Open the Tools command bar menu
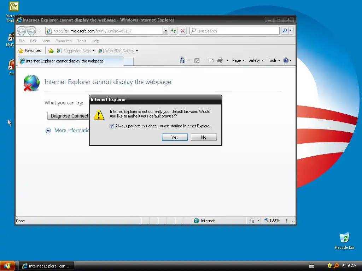Screen dimensions: 362x271 coord(274,60)
